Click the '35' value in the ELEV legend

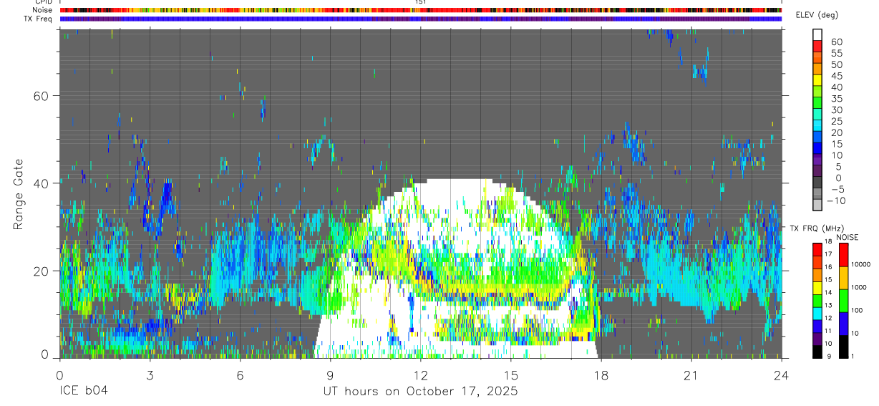(x=835, y=99)
